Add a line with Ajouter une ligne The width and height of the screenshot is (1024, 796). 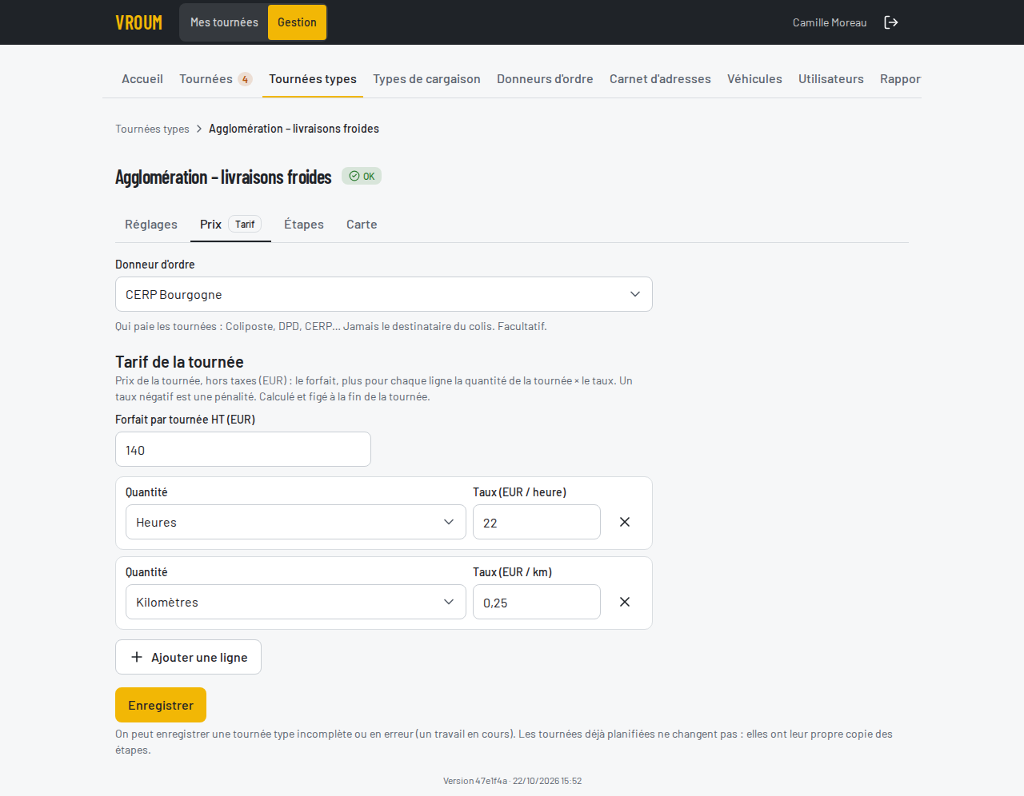(188, 657)
